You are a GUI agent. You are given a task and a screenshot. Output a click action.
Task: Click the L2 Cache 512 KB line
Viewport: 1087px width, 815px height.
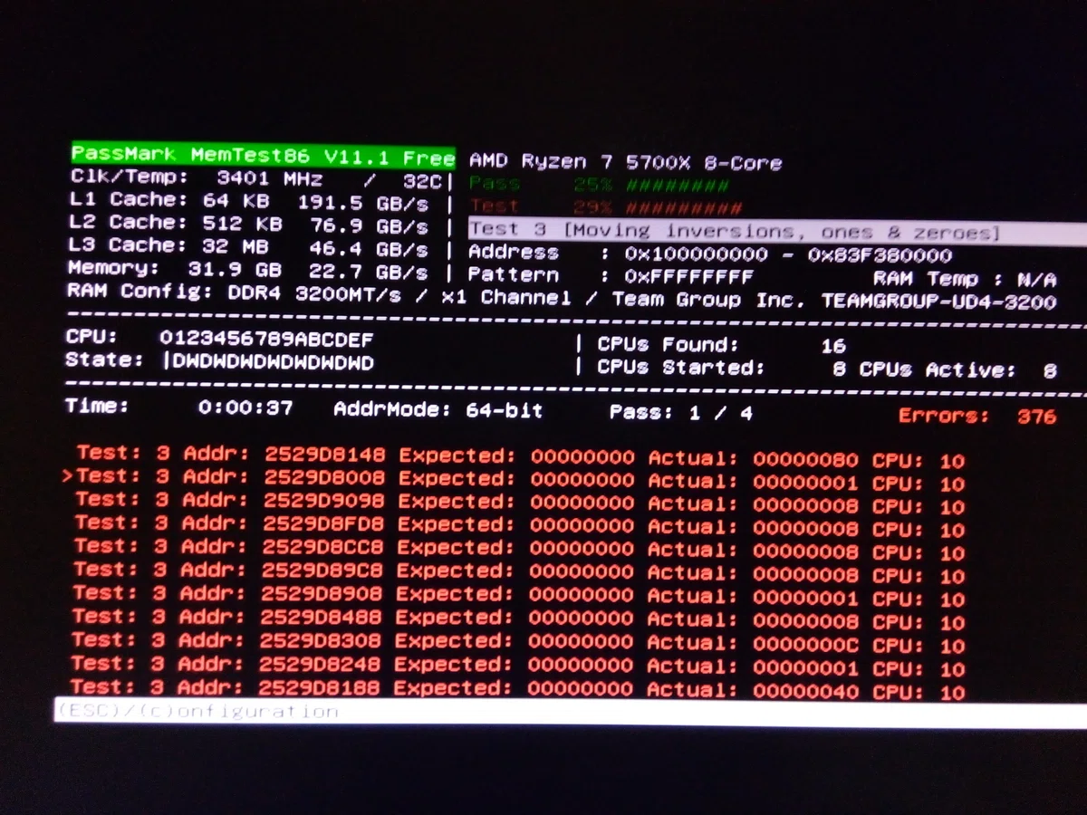249,224
